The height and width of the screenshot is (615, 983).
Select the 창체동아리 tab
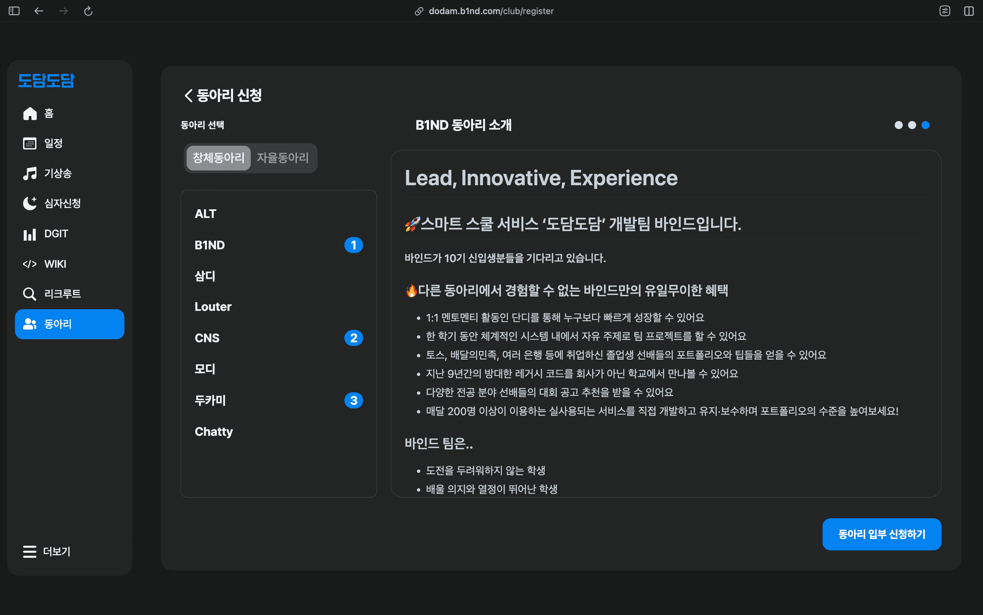218,158
